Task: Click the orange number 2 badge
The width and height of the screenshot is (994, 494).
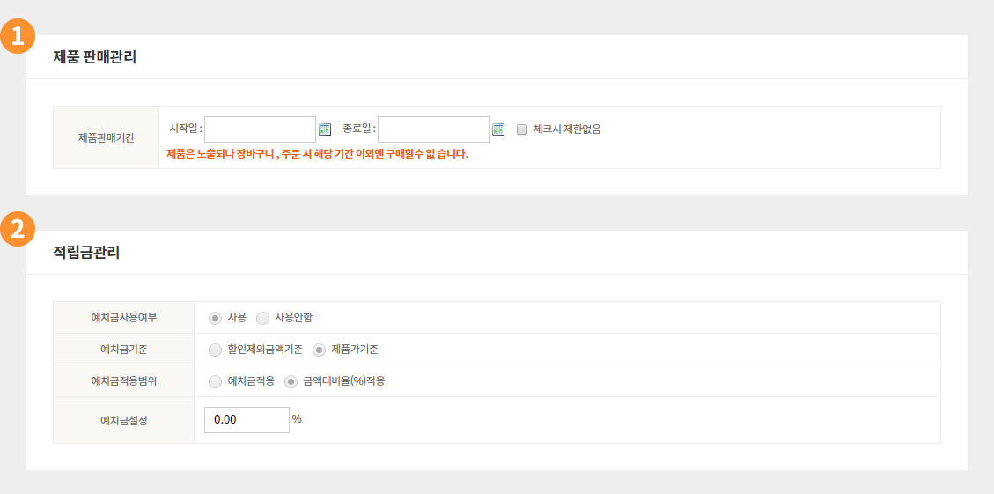Action: tap(17, 228)
